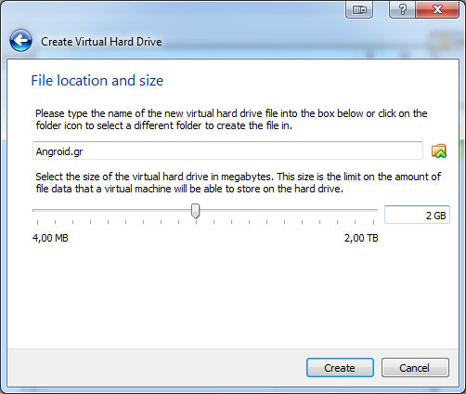This screenshot has height=394, width=466.
Task: Click the File location and size heading
Action: pos(97,81)
